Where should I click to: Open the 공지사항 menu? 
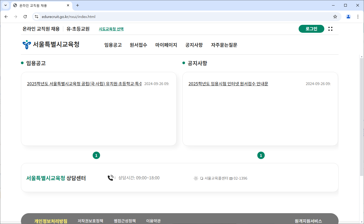[x=194, y=45]
